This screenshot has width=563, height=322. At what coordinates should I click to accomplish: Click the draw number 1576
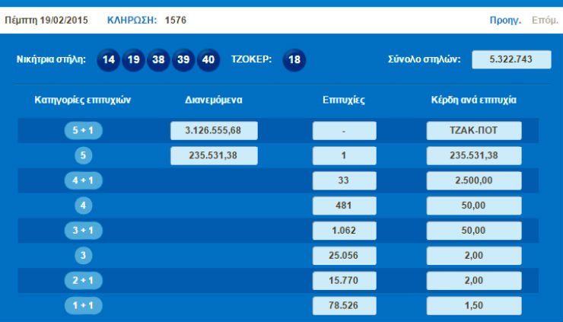click(175, 20)
